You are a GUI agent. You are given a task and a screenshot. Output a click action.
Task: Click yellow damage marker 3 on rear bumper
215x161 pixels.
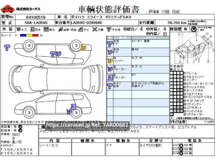[x=84, y=47]
